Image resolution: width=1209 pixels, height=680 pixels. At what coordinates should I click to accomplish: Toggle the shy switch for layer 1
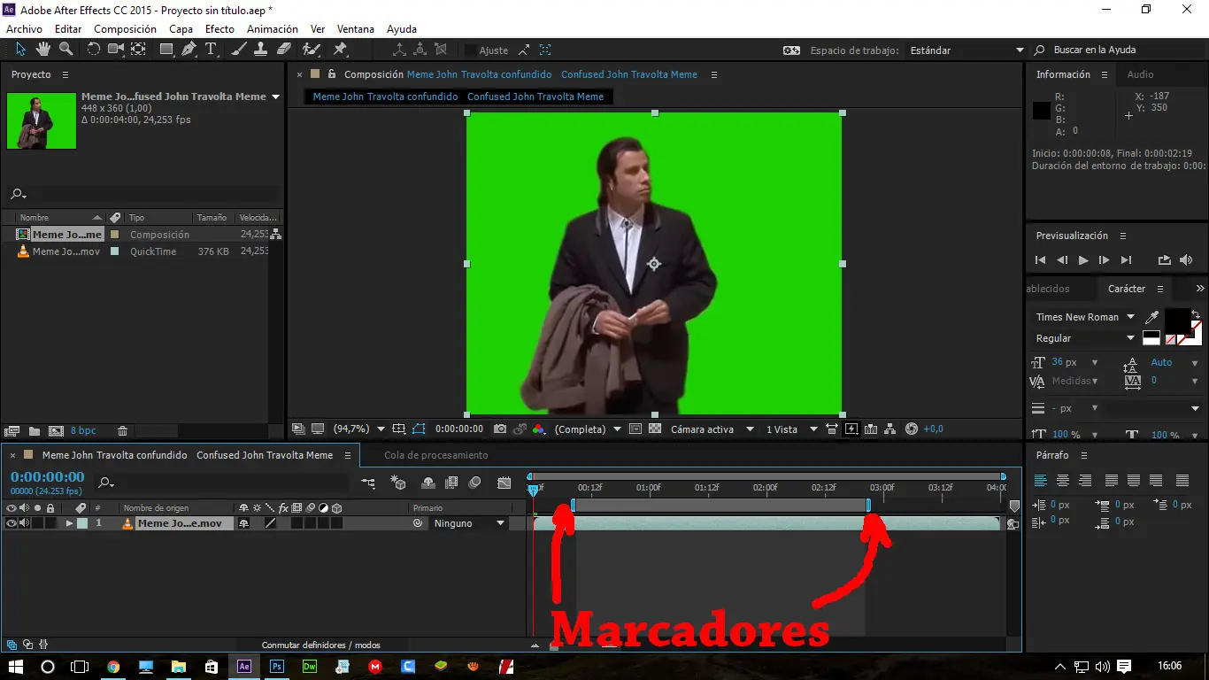244,523
